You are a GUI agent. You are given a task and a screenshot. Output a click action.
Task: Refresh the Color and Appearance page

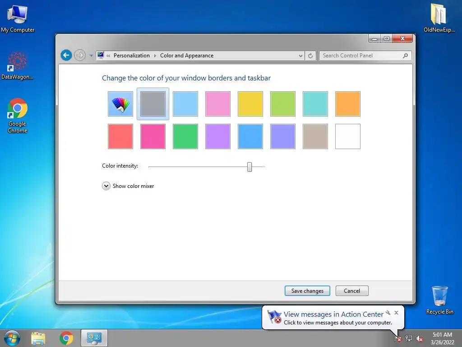(310, 56)
